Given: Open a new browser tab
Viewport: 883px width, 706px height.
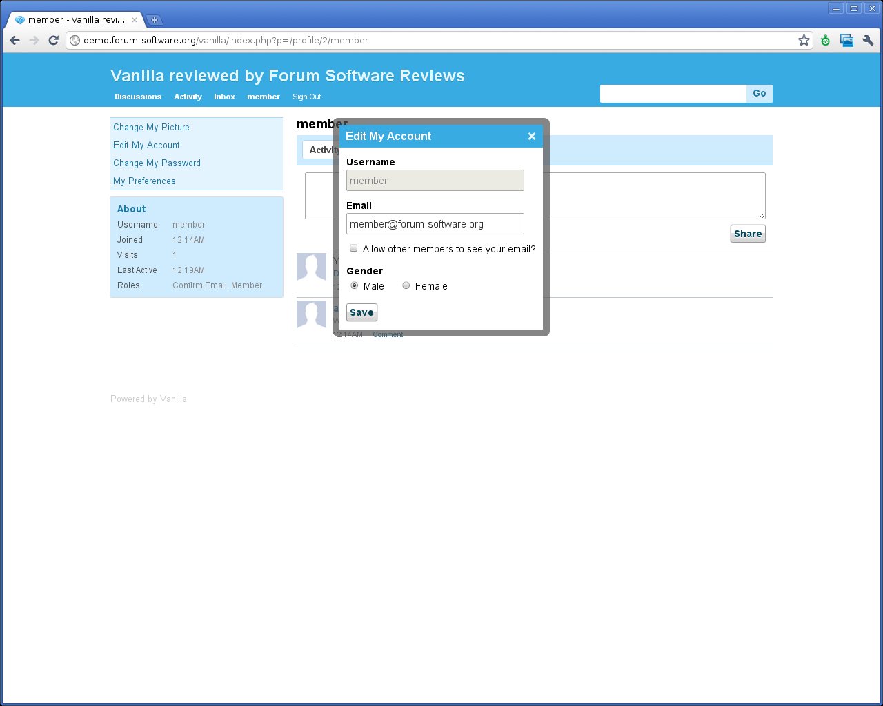Looking at the screenshot, I should pyautogui.click(x=155, y=20).
